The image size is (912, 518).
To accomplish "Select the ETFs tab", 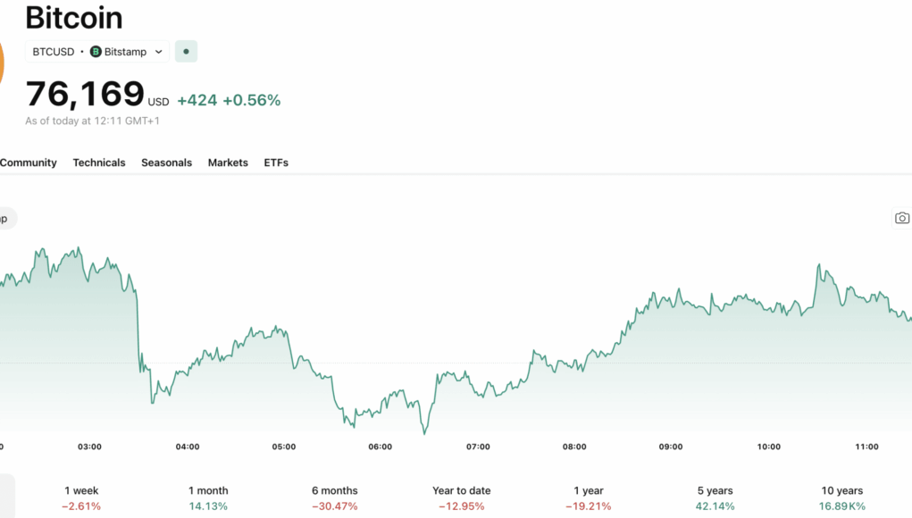I will tap(276, 163).
